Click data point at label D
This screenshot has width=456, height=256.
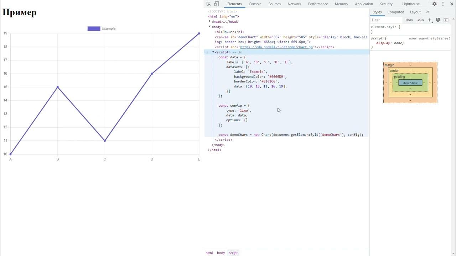click(x=152, y=74)
